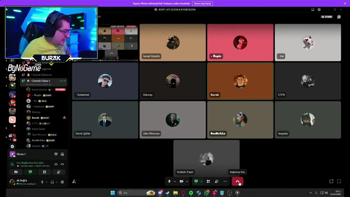The height and width of the screenshot is (197, 350).
Task: Open output device arrow beside sidebar headphones
Action: pyautogui.click(x=57, y=182)
